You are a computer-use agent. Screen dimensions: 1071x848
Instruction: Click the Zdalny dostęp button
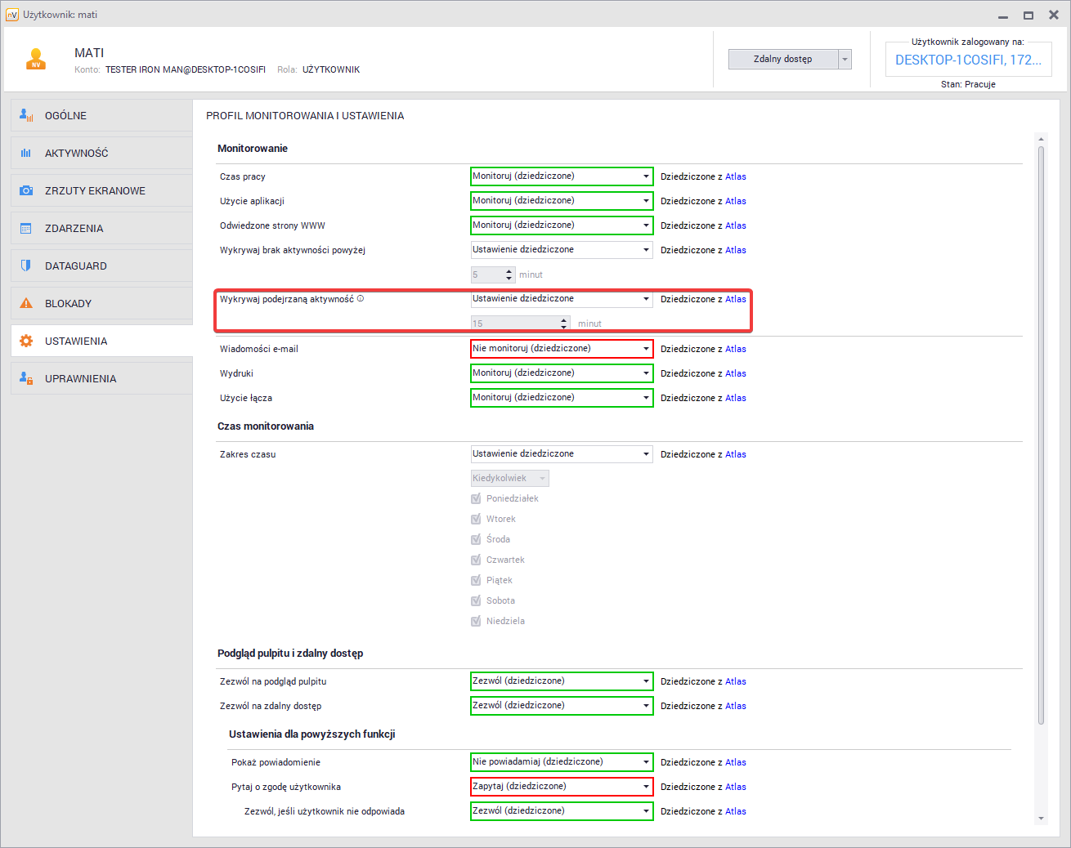[782, 59]
